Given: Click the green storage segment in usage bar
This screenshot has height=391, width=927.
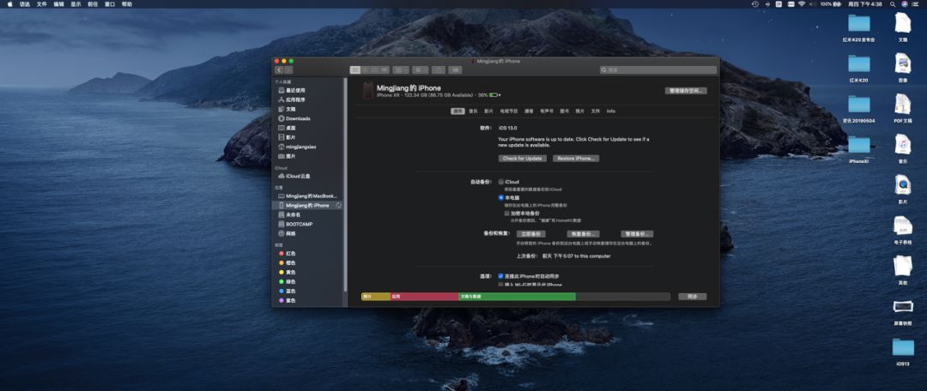Looking at the screenshot, I should [517, 297].
